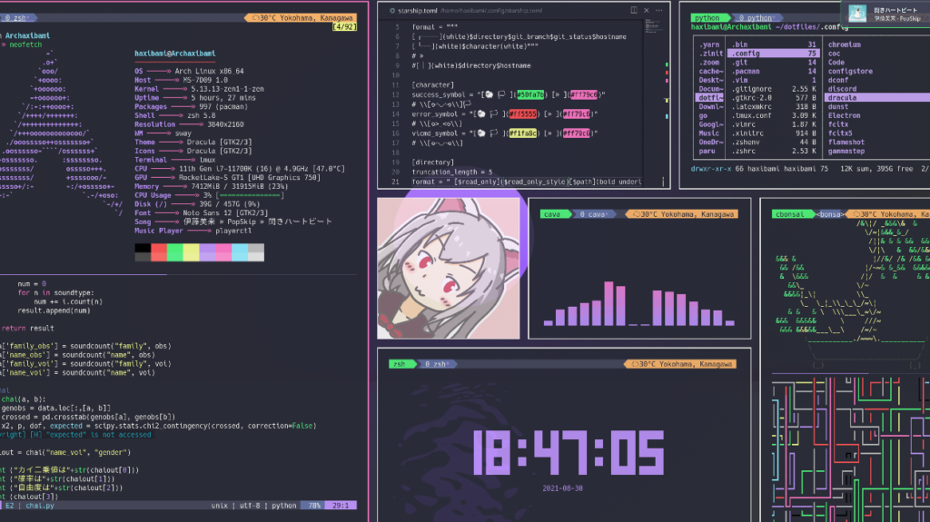The width and height of the screenshot is (930, 522).
Task: Select the .tmux.conf file in ranger
Action: coord(774,115)
